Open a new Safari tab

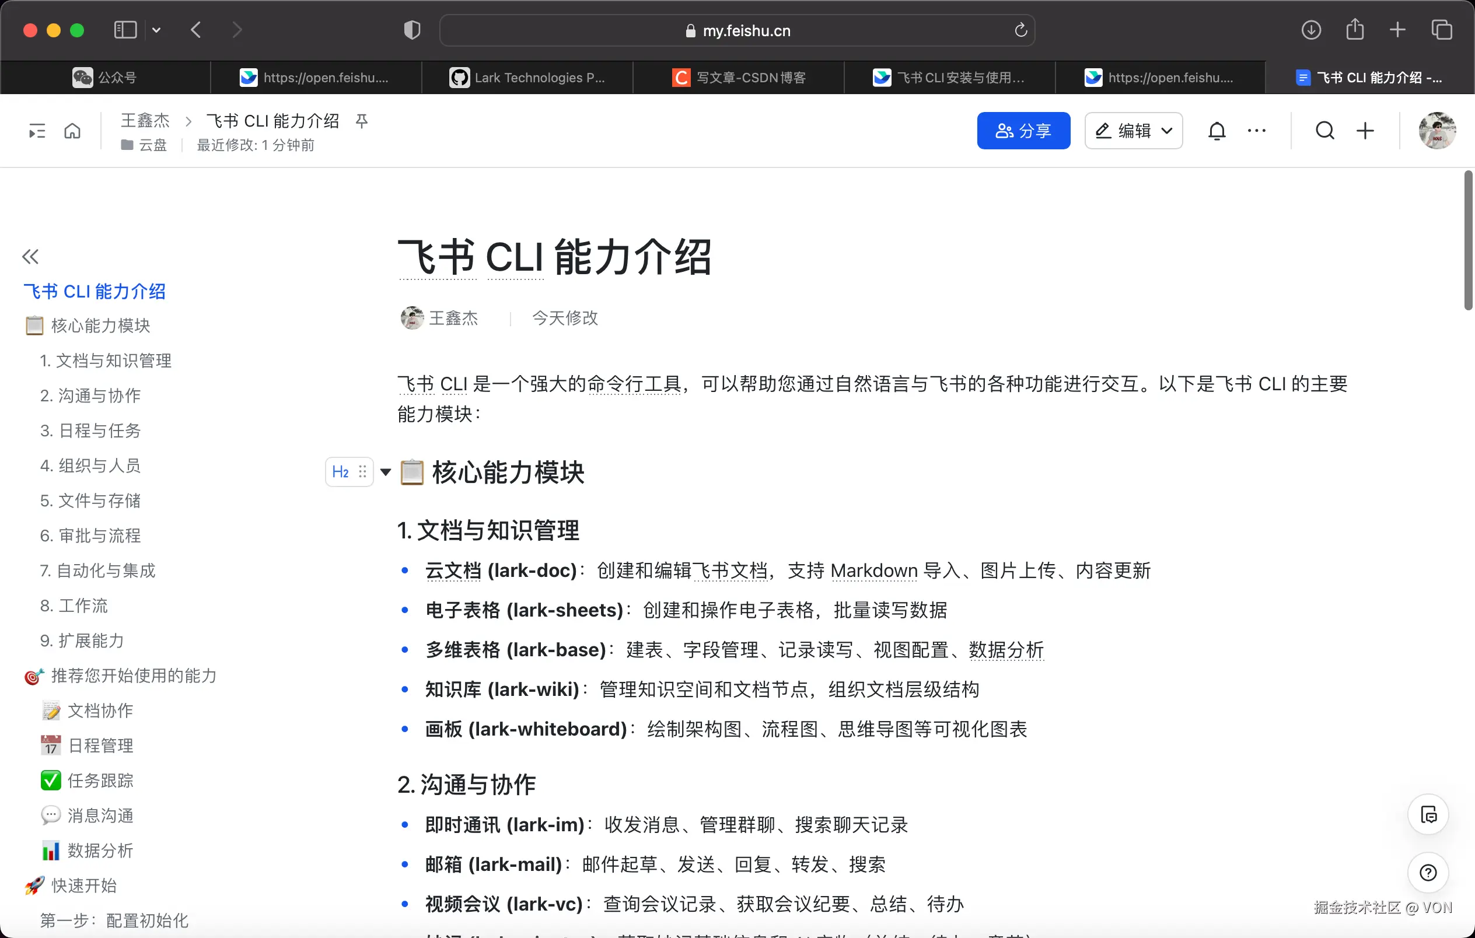tap(1398, 30)
